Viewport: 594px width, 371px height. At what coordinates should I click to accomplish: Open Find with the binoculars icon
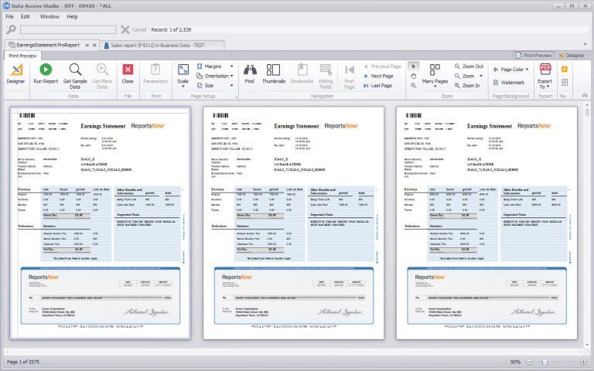[249, 70]
